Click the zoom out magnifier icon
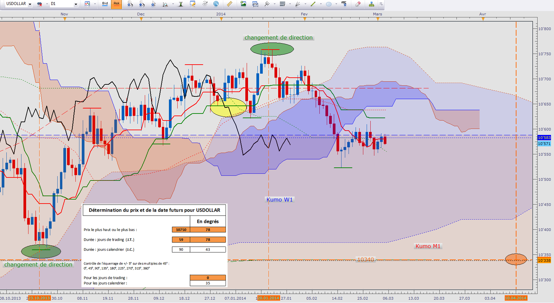The width and height of the screenshot is (554, 303). click(142, 4)
